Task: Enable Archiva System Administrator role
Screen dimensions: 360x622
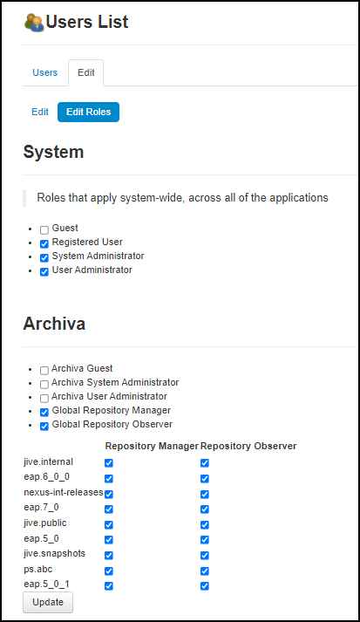Action: pyautogui.click(x=44, y=384)
